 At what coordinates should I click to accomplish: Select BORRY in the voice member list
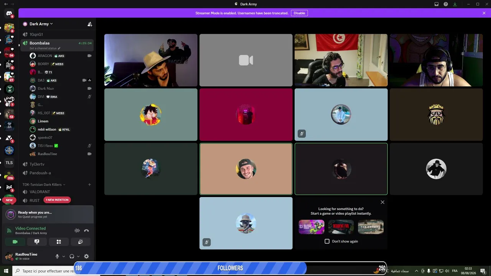tap(61, 64)
